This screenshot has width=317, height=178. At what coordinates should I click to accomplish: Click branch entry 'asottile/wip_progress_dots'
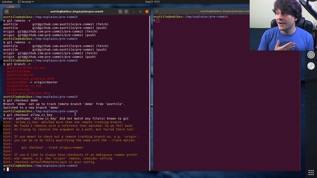(x=31, y=79)
